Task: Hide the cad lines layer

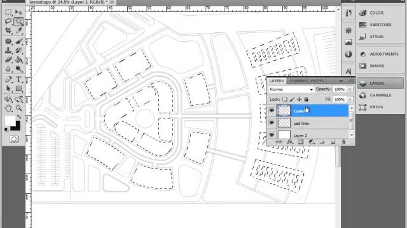Action: [x=272, y=123]
